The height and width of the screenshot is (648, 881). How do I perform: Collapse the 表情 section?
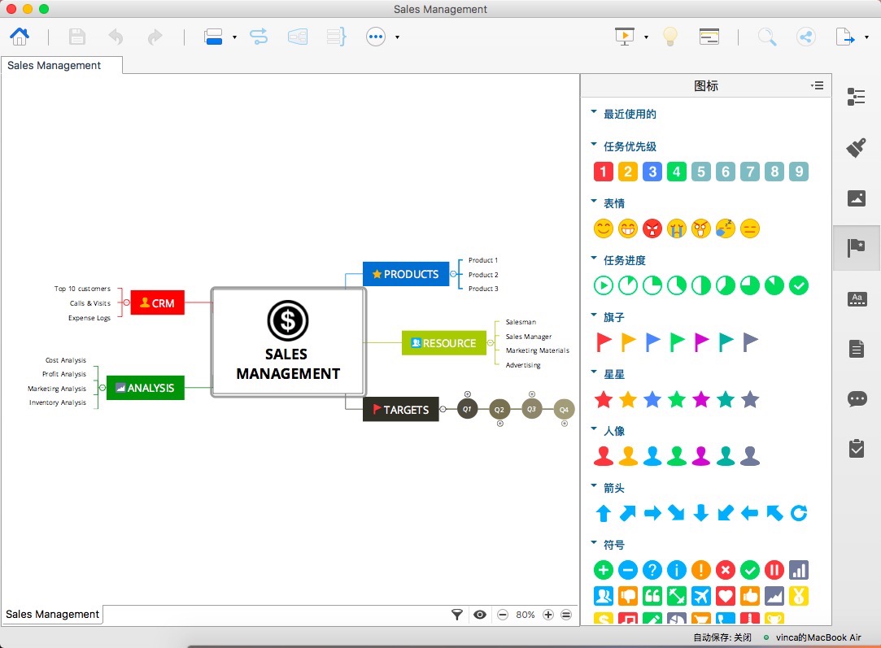coord(594,201)
